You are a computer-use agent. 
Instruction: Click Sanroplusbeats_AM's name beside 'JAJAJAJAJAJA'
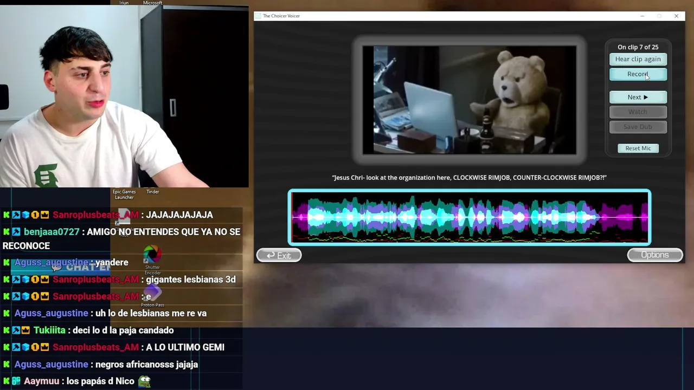[95, 215]
